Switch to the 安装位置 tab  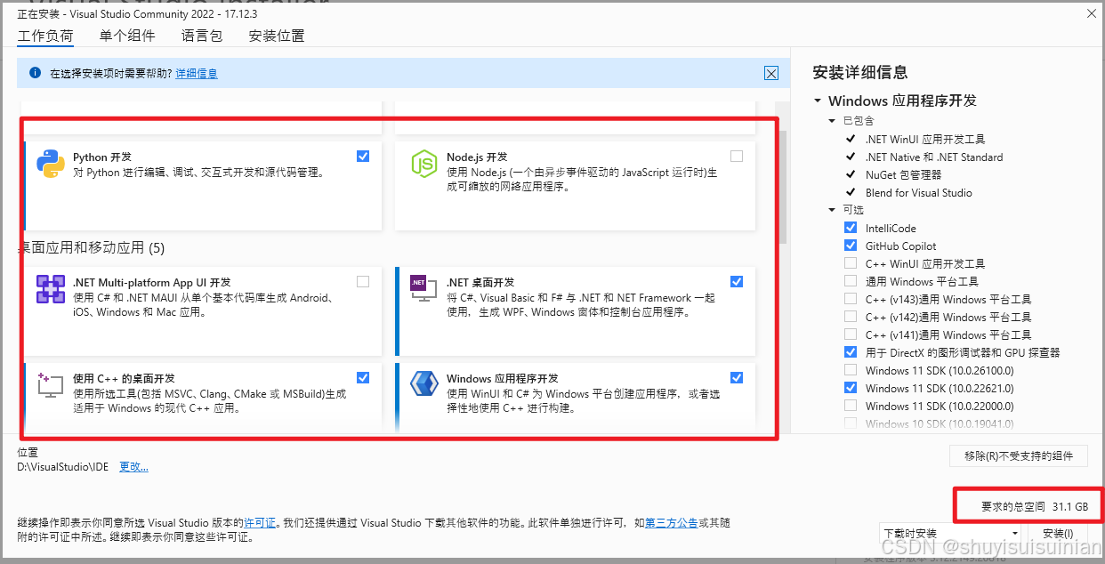[277, 36]
